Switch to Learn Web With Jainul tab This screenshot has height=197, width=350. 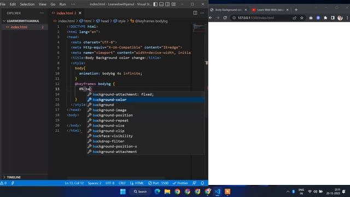(x=270, y=10)
